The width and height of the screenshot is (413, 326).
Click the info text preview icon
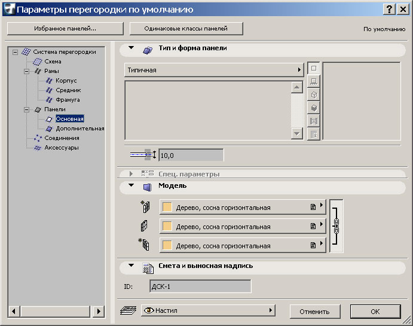point(313,135)
